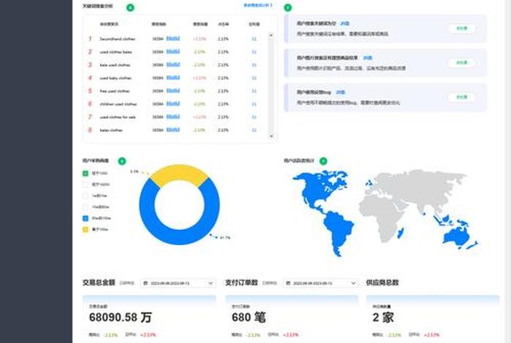Select the 'used baby clothes' keyword text
The width and height of the screenshot is (511, 343).
click(115, 78)
